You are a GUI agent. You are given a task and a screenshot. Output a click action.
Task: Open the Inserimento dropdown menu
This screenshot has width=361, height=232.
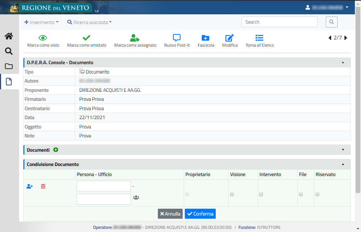(41, 22)
